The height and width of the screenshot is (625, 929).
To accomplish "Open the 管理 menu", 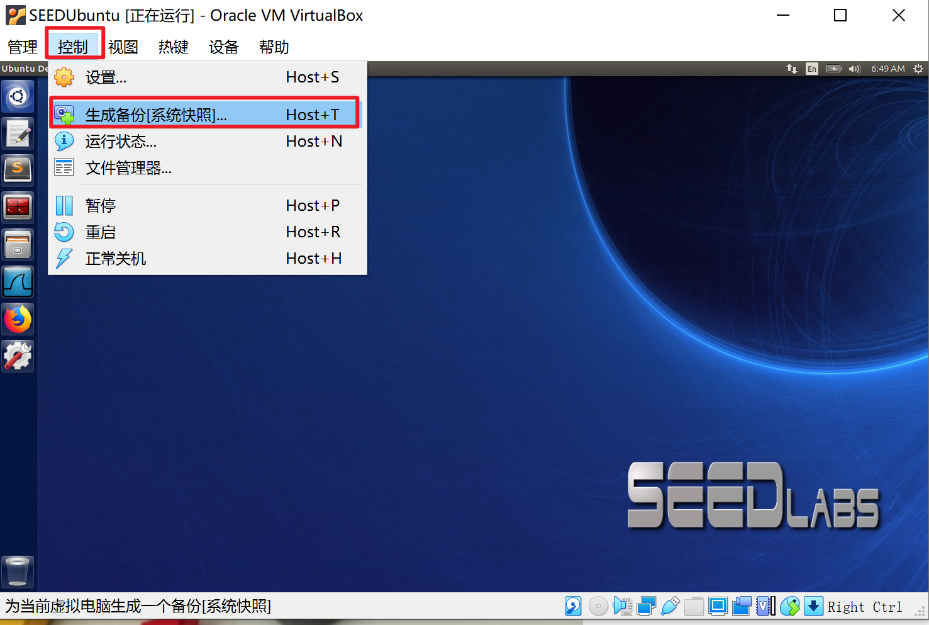I will pyautogui.click(x=23, y=47).
